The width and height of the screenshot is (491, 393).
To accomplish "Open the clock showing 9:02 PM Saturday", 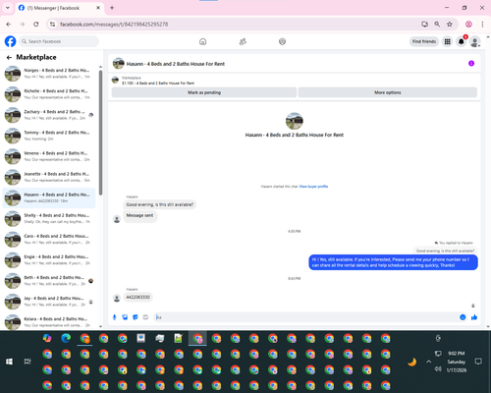I will [x=457, y=362].
